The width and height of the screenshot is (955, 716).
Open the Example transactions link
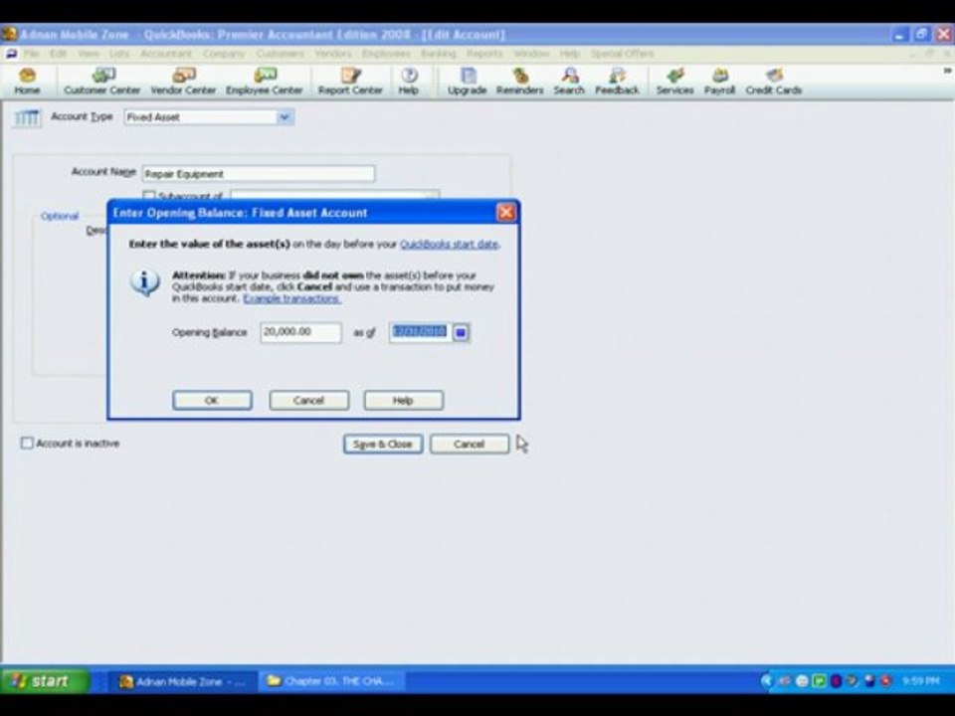pyautogui.click(x=291, y=298)
